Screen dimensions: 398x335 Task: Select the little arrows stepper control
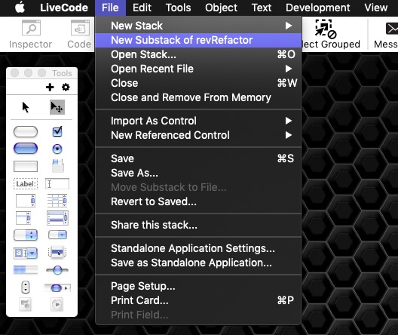point(26,287)
